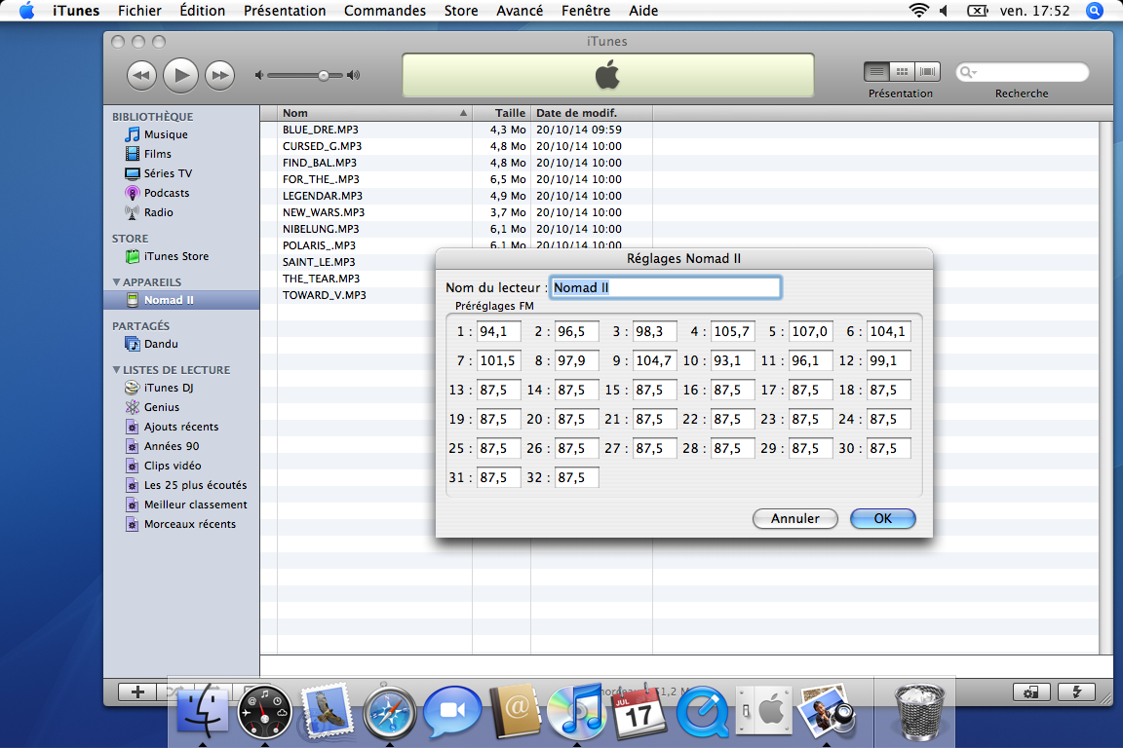
Task: Collapse the LISTES DE LECTURE section
Action: coord(116,370)
